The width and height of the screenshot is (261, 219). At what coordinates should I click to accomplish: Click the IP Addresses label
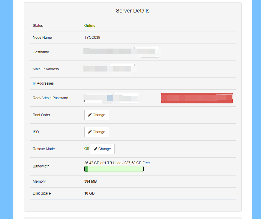point(43,83)
